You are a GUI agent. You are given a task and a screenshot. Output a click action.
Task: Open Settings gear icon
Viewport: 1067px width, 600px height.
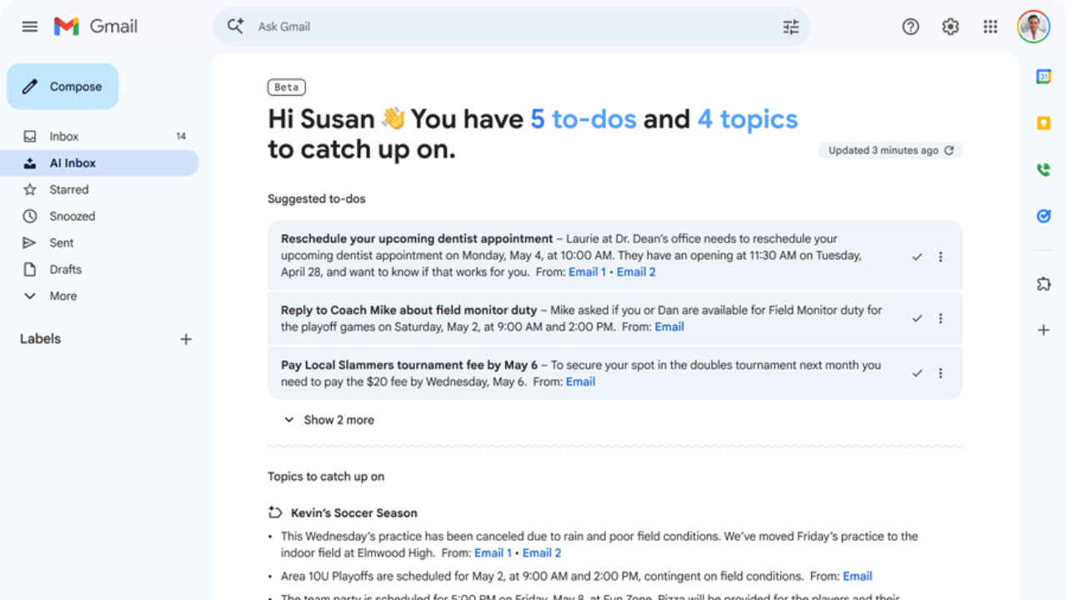tap(950, 27)
